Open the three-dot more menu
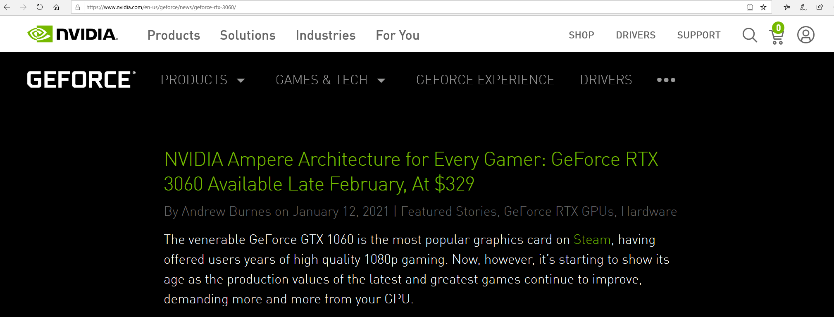 click(666, 80)
